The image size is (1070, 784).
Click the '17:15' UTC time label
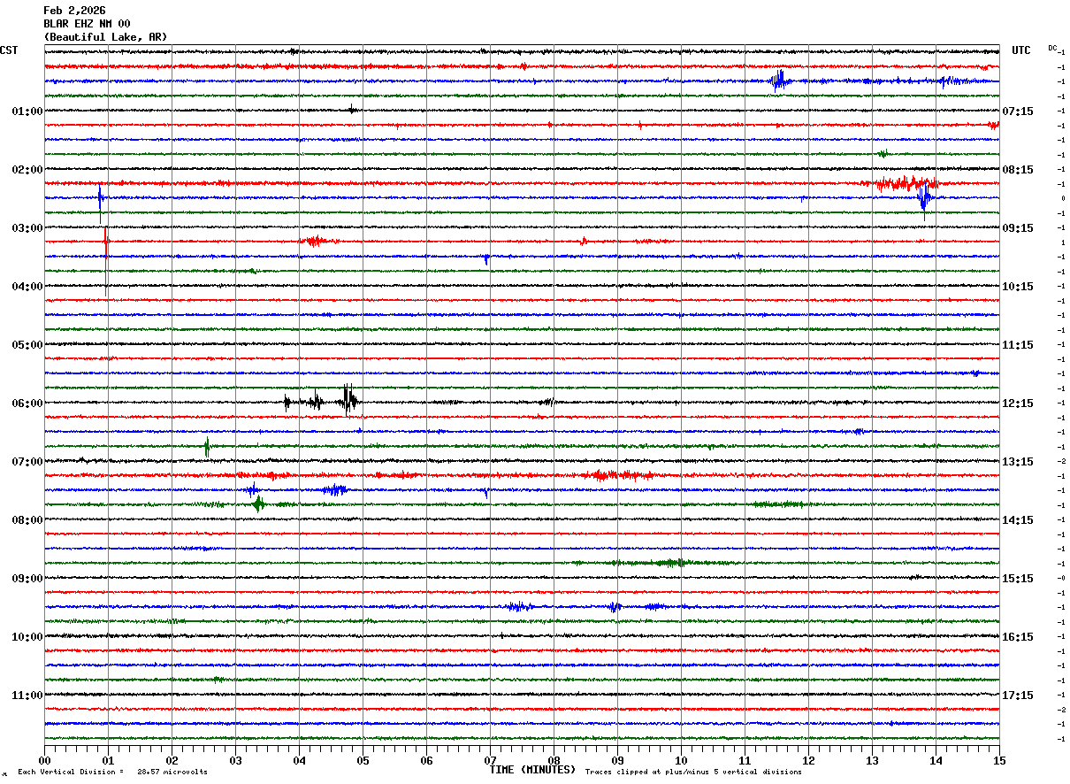1019,696
